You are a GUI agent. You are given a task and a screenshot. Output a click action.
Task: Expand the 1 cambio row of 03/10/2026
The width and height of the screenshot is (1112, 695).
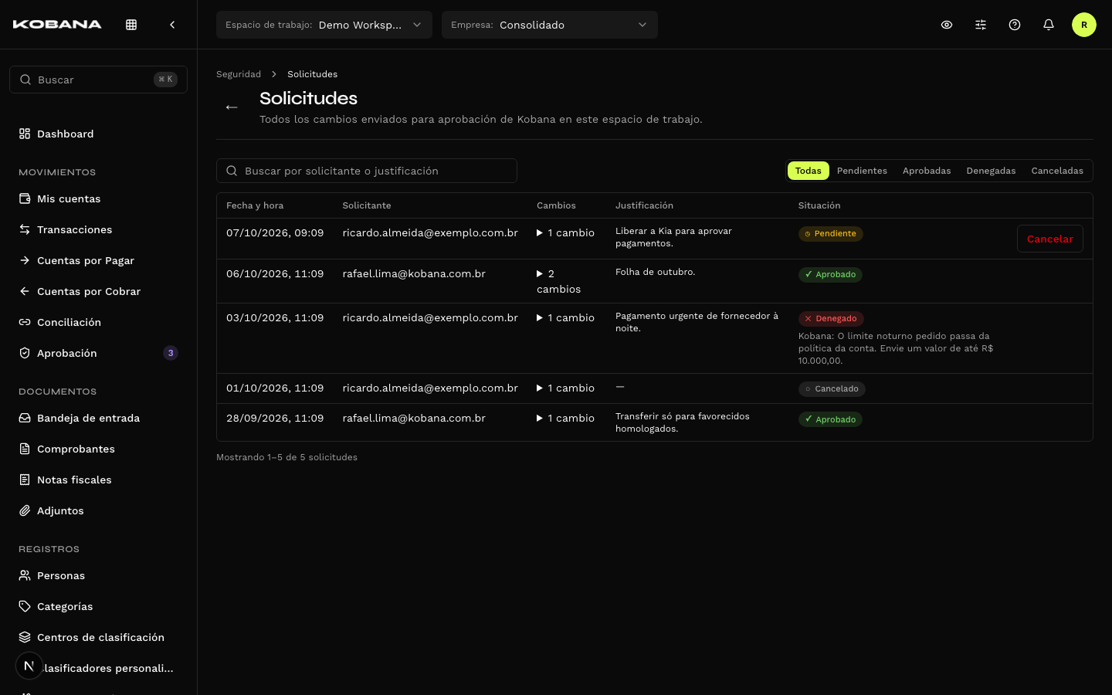(x=565, y=317)
